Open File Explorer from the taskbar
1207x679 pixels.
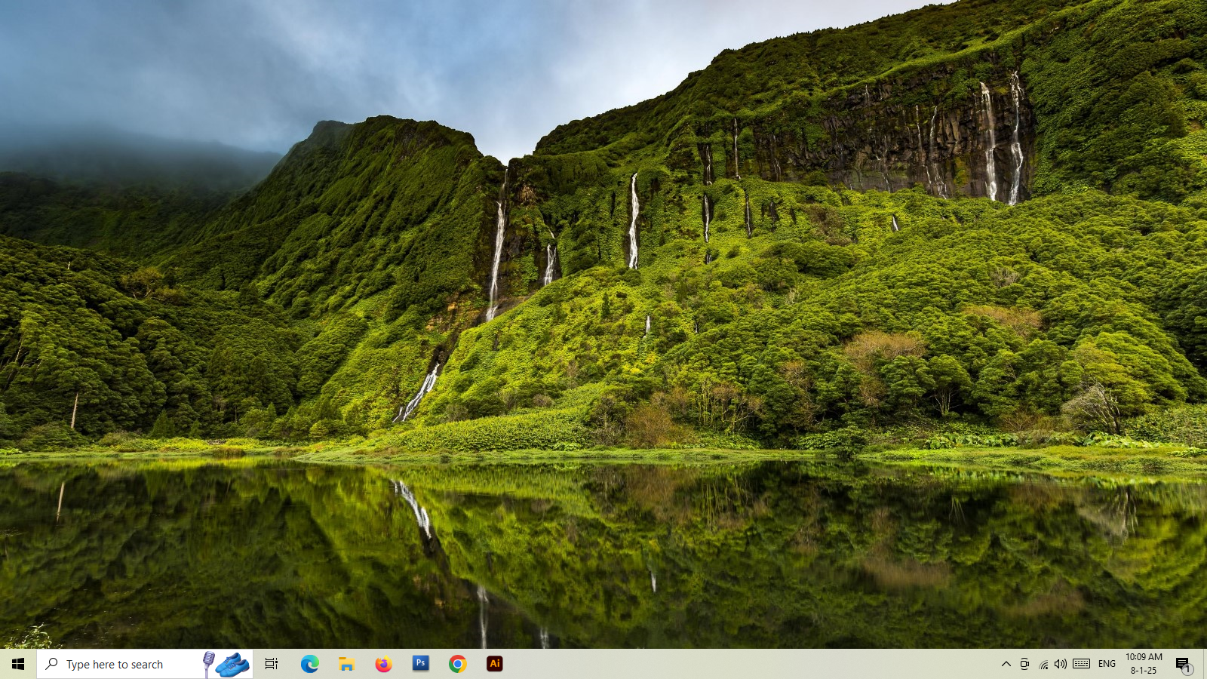click(346, 664)
